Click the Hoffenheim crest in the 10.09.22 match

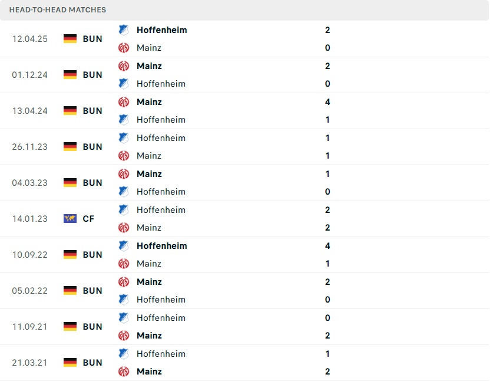pyautogui.click(x=123, y=246)
